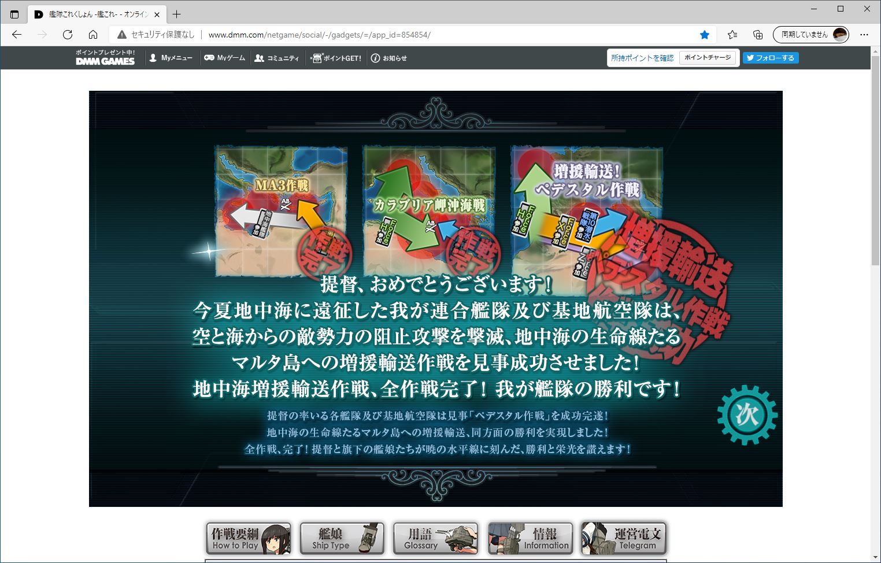The height and width of the screenshot is (563, 881).
Task: Open the 艦娘 Ship Type page
Action: pyautogui.click(x=342, y=538)
